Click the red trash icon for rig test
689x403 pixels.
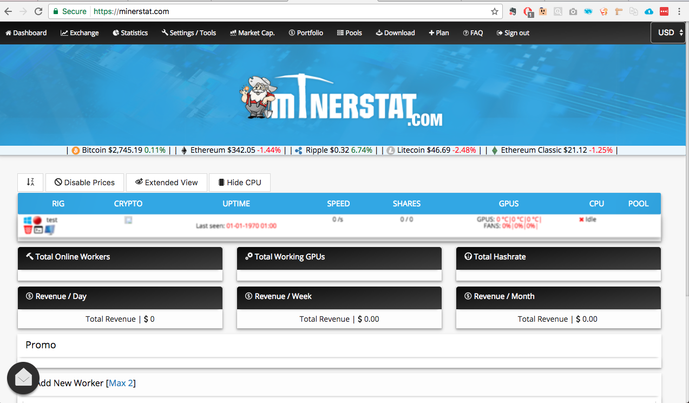point(28,230)
